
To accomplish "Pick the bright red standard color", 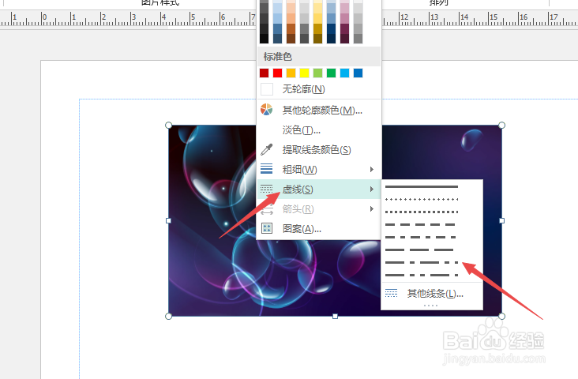I will pos(278,73).
